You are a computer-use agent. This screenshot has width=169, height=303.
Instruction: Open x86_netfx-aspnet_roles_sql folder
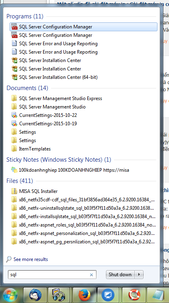coord(83,225)
